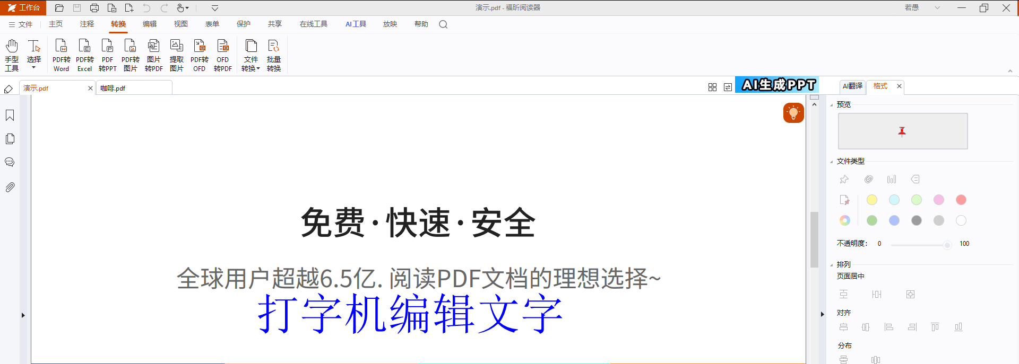Open the comments sidebar panel
1019x364 pixels.
click(x=10, y=162)
